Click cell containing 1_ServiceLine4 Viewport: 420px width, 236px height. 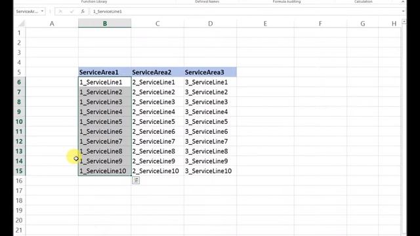tap(105, 112)
